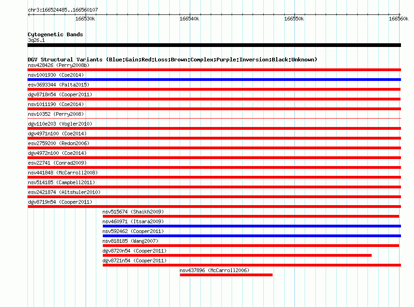Click the black 3q26.1 cytogenetic band bar

click(x=214, y=45)
